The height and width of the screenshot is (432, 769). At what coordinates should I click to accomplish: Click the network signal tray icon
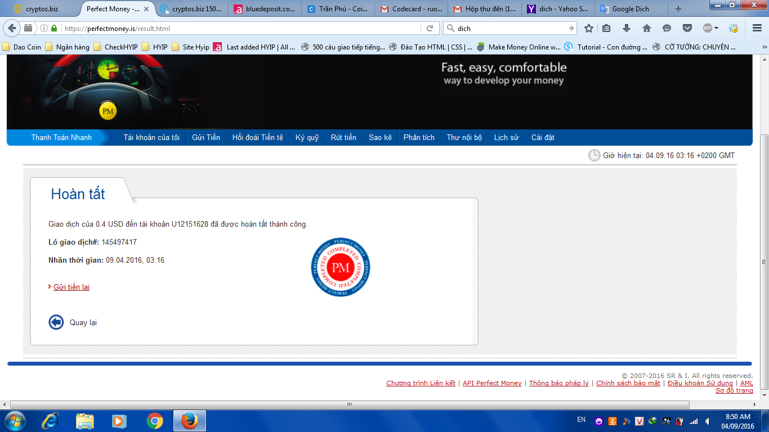coord(693,421)
